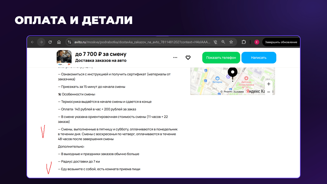Screen dimensions: 327x184
Task: Click Показать телефон button
Action: tap(221, 58)
